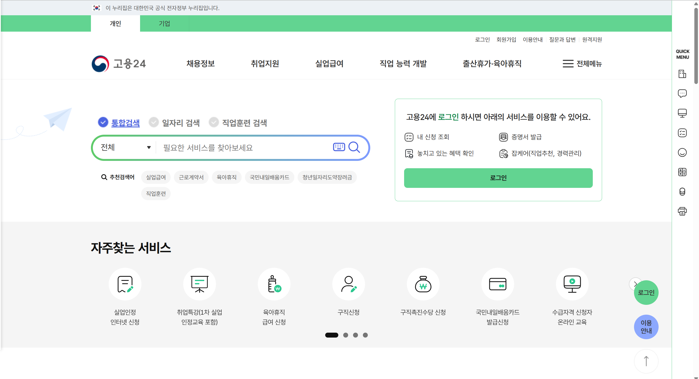Screen dimensions: 699x379
Task: Select the second carousel page indicator dot
Action: (345, 335)
